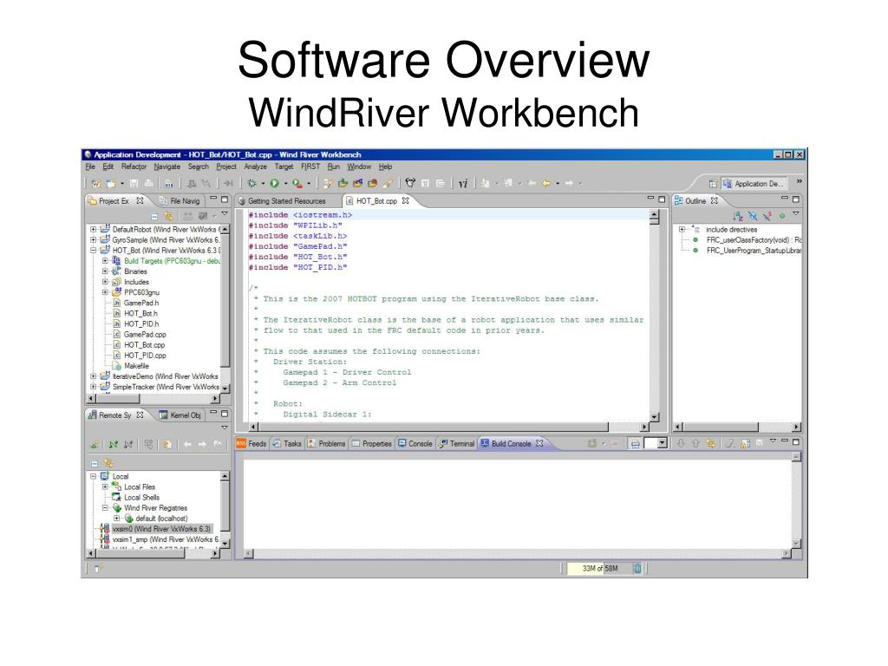Click the garbage collector trash icon

click(x=637, y=568)
